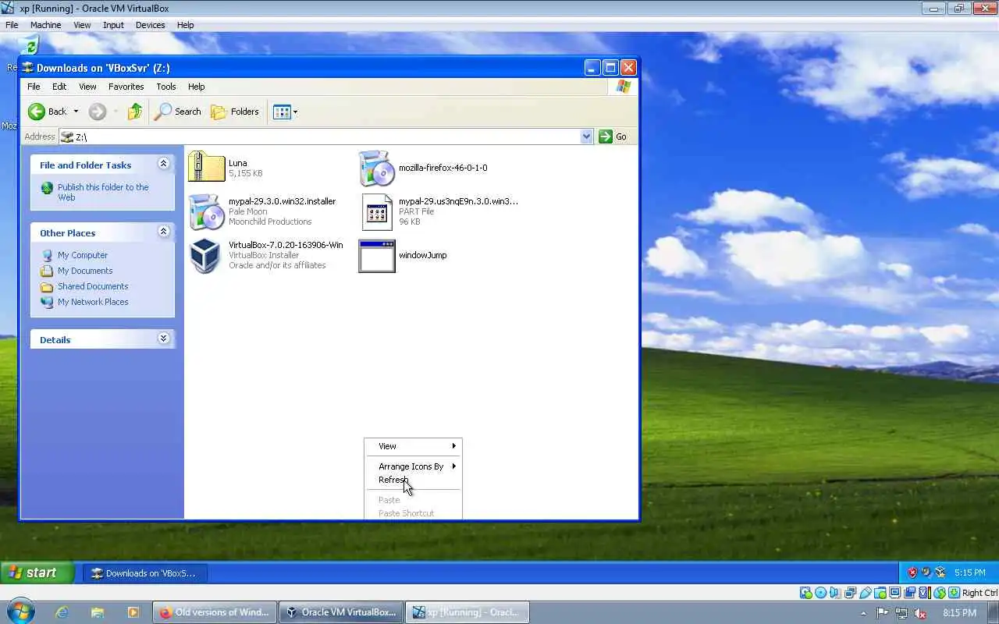The width and height of the screenshot is (999, 624).
Task: Click the XP start button
Action: [x=37, y=573]
